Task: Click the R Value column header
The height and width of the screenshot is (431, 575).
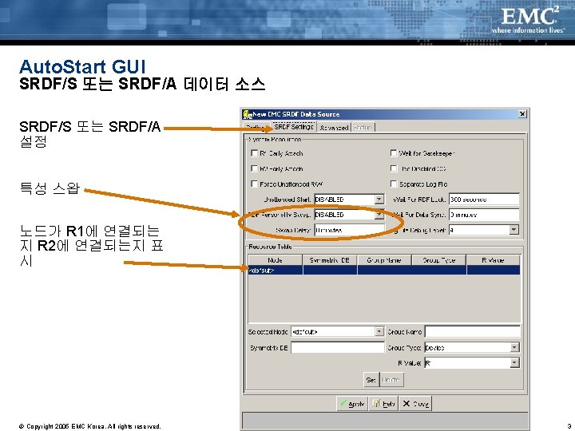Action: point(493,260)
